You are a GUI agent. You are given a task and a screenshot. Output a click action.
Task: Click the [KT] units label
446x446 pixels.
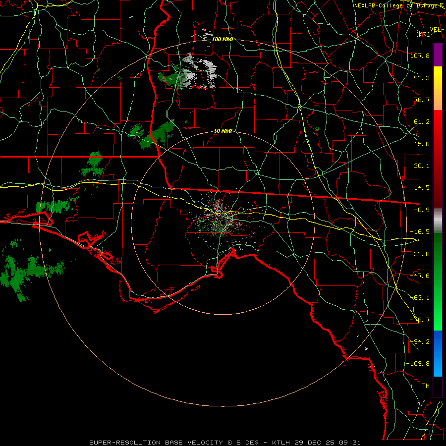click(423, 34)
